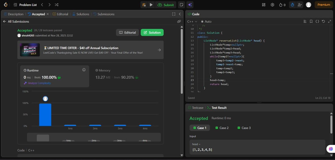Click the debugger icon in top bar

(144, 5)
